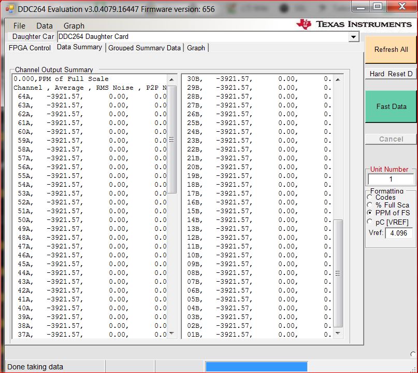This screenshot has width=418, height=373.
Task: Click the Refresh All button
Action: pos(391,49)
